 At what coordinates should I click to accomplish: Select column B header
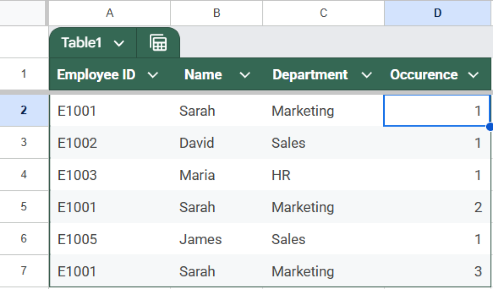coord(216,13)
